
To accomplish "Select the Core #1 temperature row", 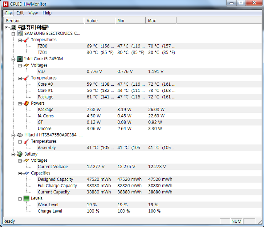I will 149,90.
